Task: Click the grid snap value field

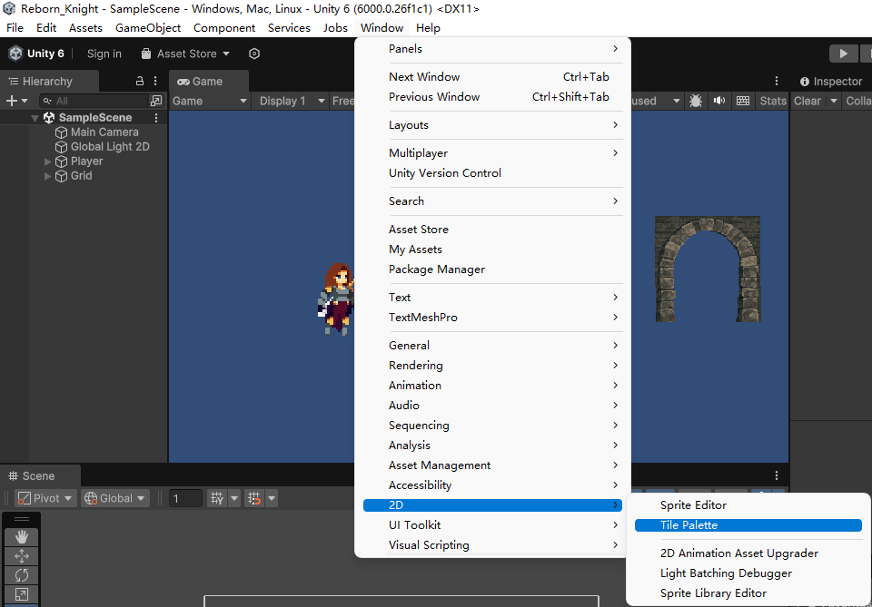Action: point(185,498)
